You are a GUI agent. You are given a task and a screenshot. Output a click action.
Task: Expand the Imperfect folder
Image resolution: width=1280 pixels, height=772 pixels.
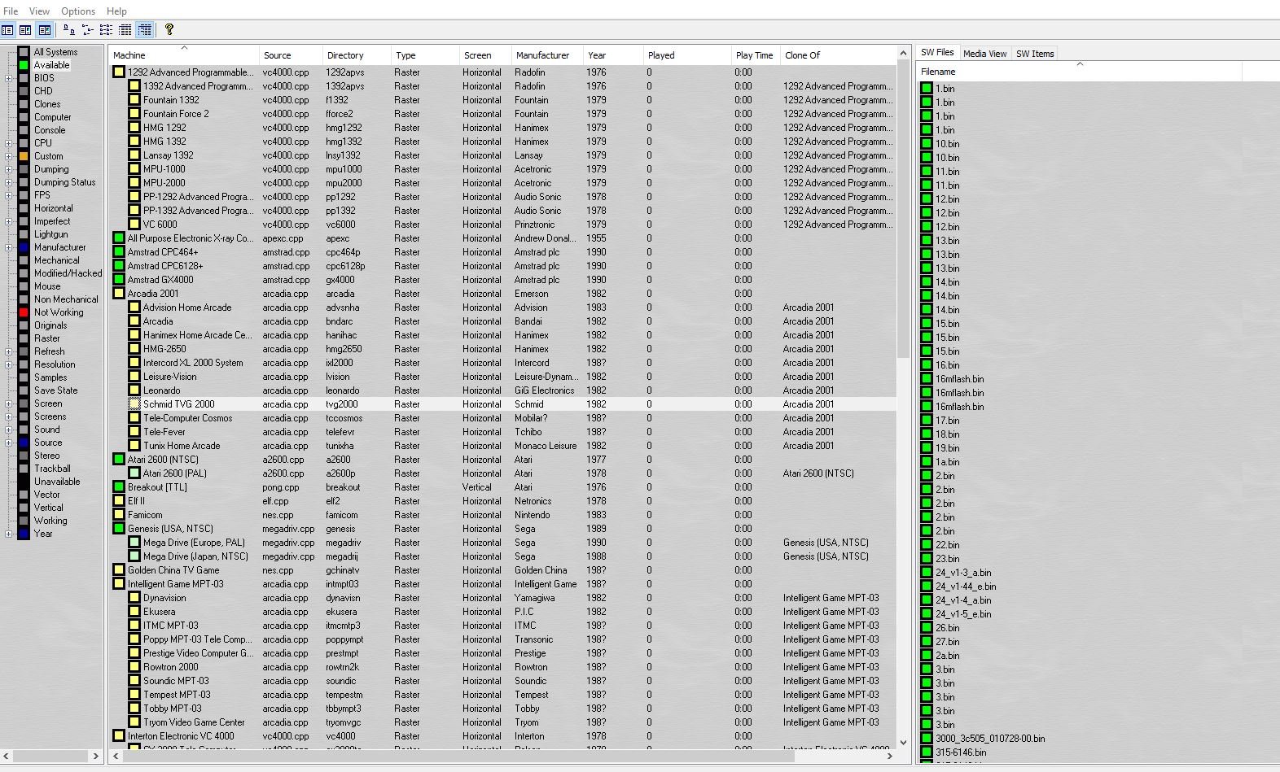click(x=8, y=221)
